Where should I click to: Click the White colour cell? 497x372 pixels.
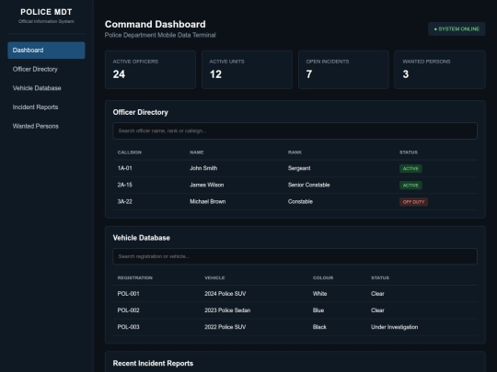(319, 294)
